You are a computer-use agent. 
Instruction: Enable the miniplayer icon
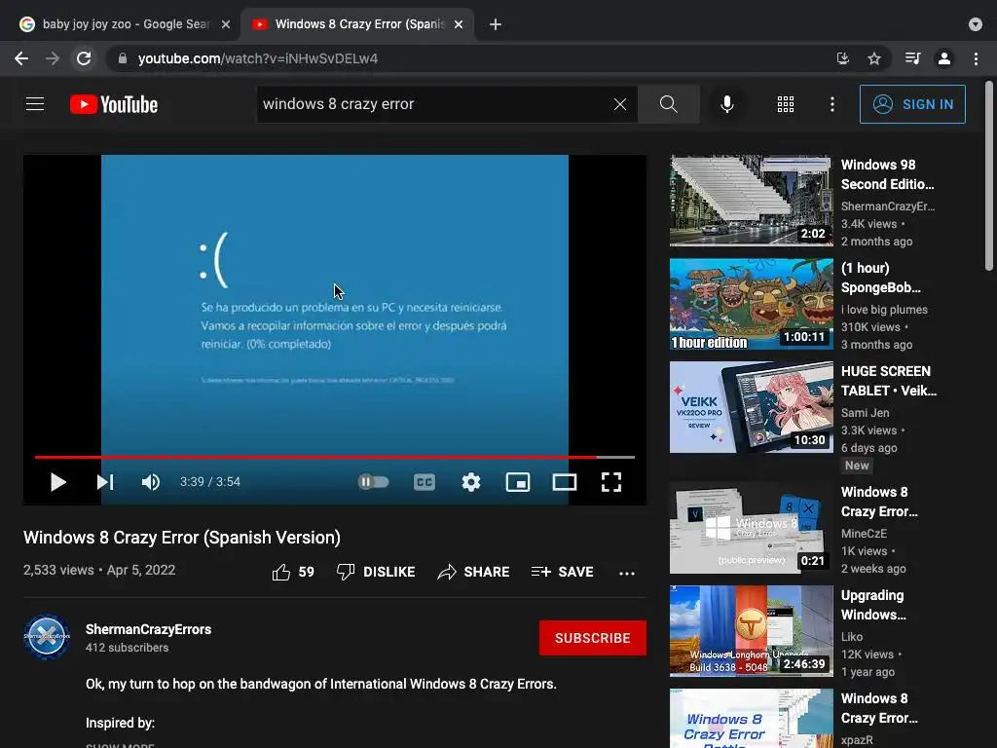tap(518, 482)
